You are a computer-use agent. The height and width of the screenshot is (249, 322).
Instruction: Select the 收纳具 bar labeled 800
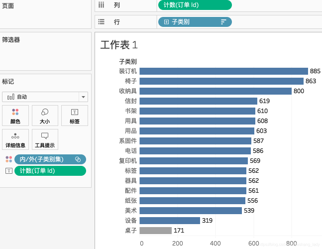(215, 91)
